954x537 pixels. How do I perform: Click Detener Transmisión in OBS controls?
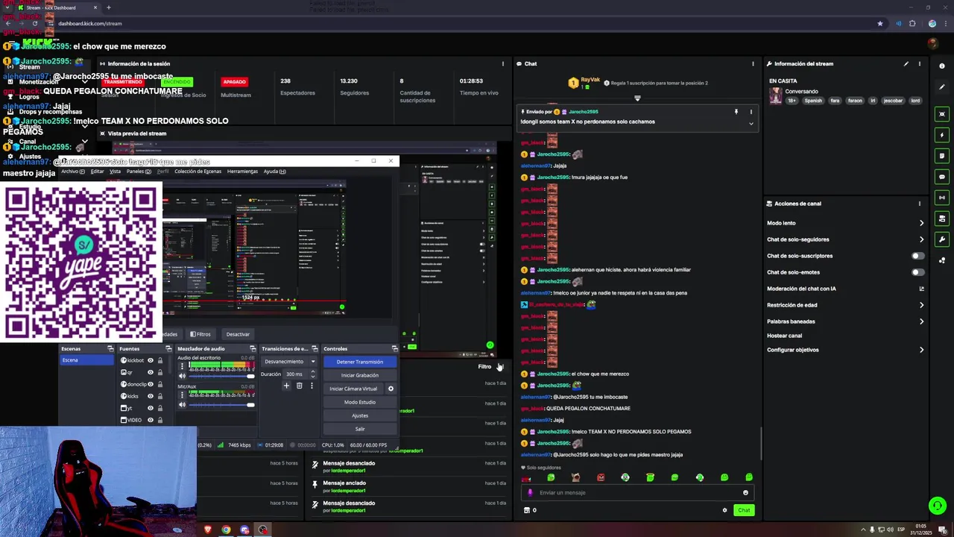[360, 362]
